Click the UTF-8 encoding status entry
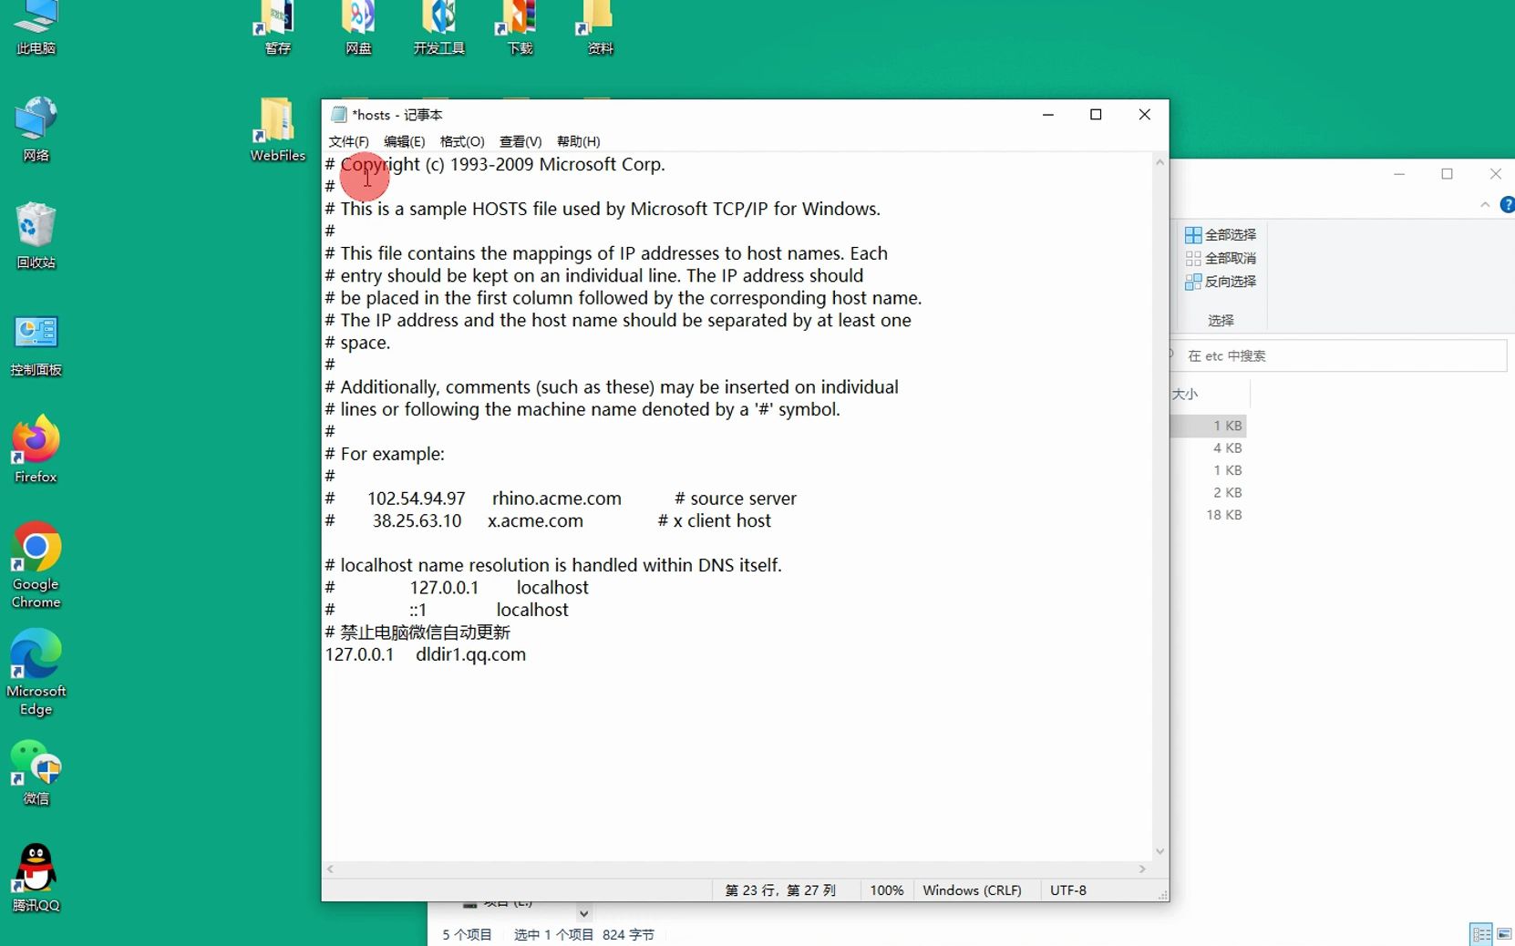This screenshot has width=1515, height=946. (x=1068, y=890)
